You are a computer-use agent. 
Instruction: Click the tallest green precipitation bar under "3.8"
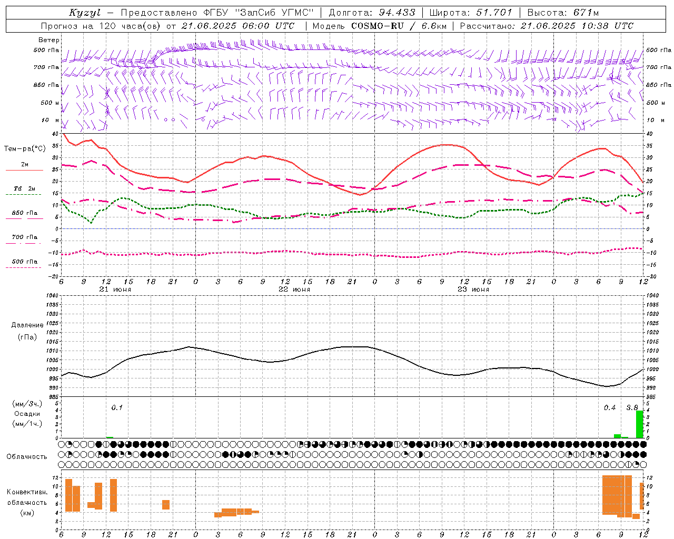pyautogui.click(x=639, y=424)
